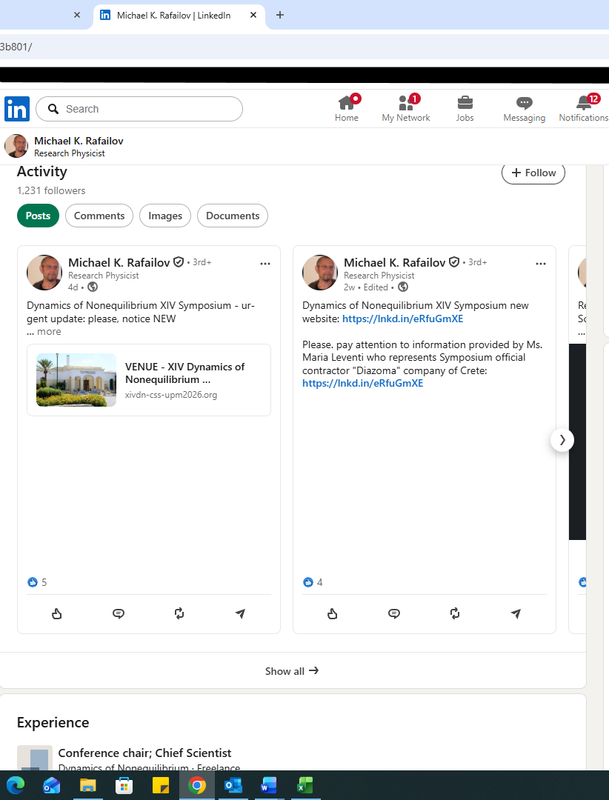The height and width of the screenshot is (800, 609).
Task: Expand post text with 'more' link
Action: [x=49, y=332]
